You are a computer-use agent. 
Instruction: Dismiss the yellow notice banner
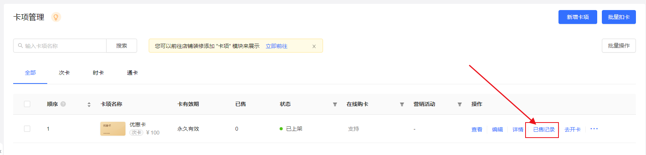[314, 46]
